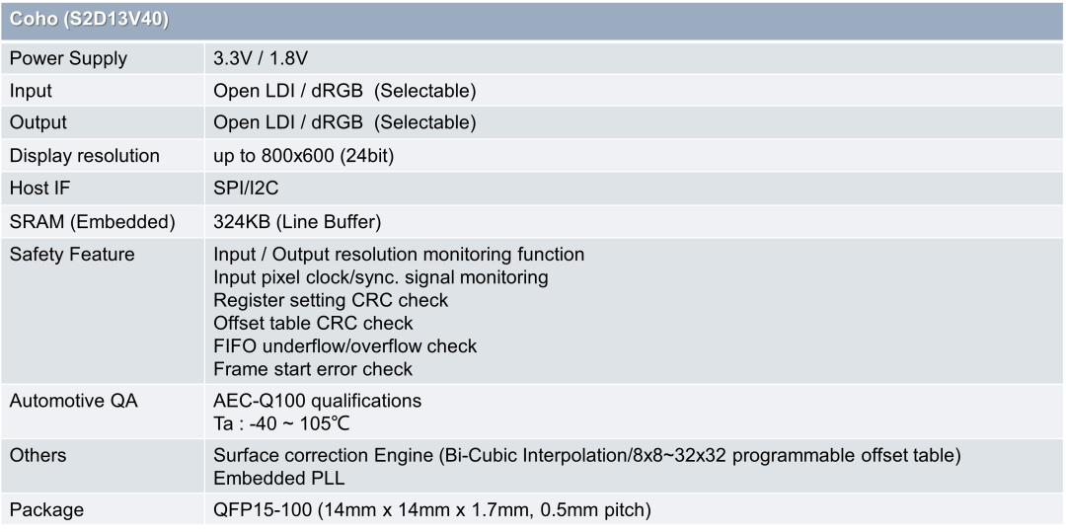The image size is (1066, 532).
Task: Select the Display resolution label cell
Action: pos(85,156)
